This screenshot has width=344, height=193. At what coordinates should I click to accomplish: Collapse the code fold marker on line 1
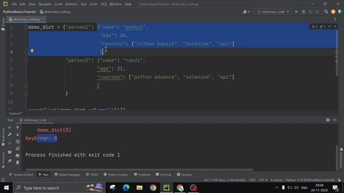pos(26,27)
